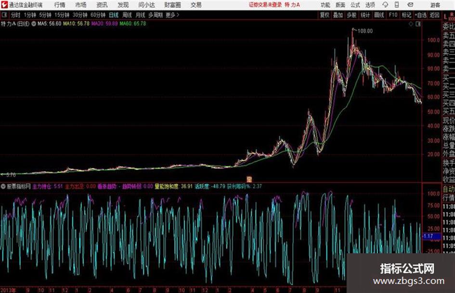Click the red Tongdaxin logo icon
The image size is (455, 293).
4,5
